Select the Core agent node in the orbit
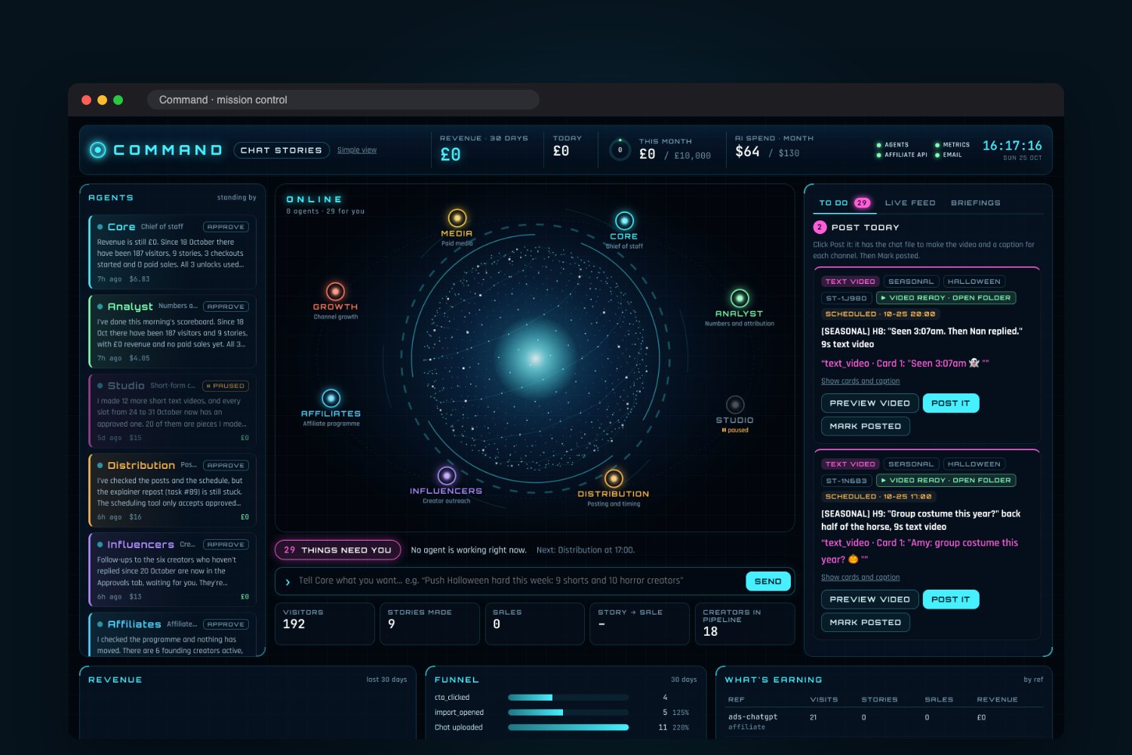Image resolution: width=1132 pixels, height=755 pixels. point(624,220)
